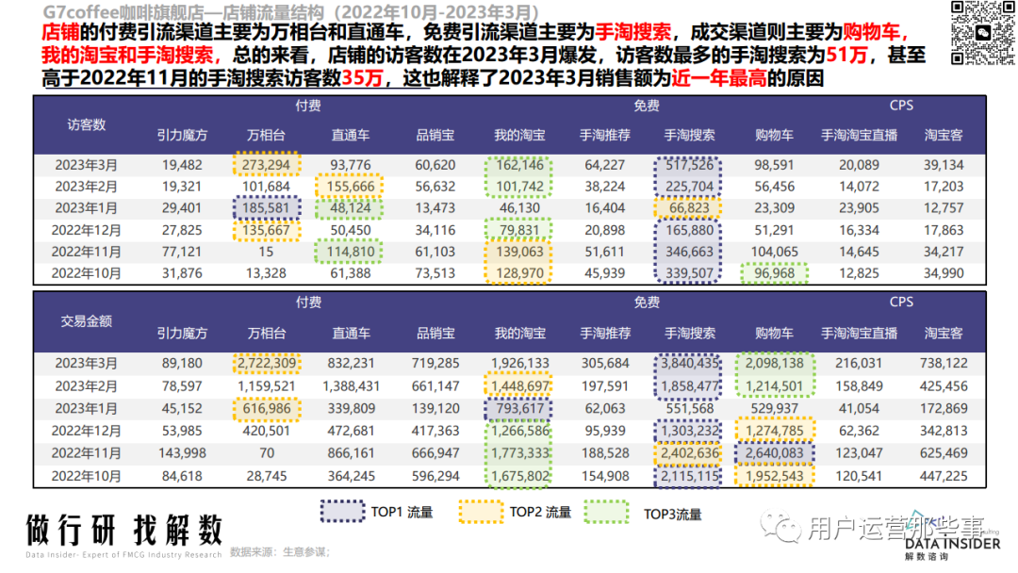Click CPS group header in the 访客数 table

coord(901,106)
